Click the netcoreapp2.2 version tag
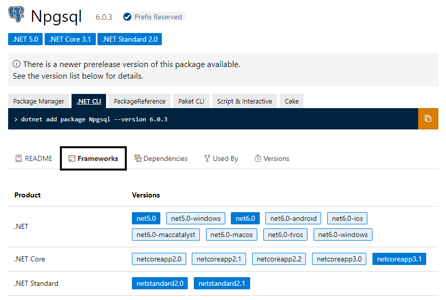The image size is (446, 300). click(x=279, y=259)
